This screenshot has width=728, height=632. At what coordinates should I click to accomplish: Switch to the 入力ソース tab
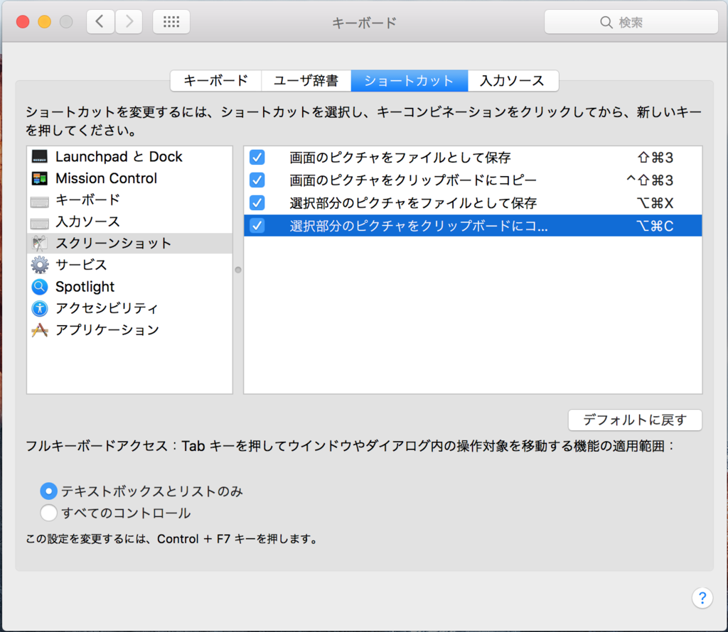512,81
